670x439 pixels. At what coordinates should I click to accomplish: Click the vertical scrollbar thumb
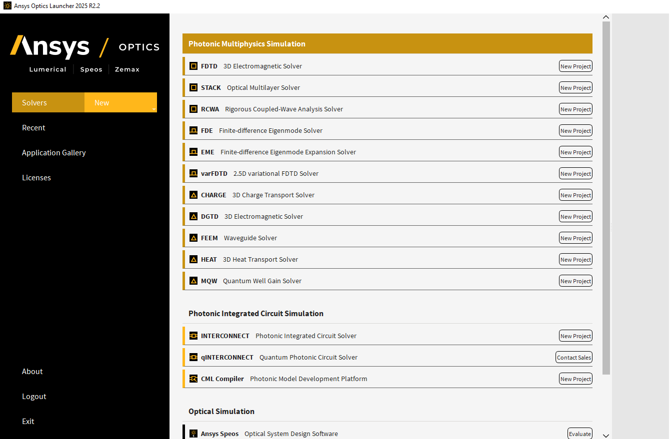tap(606, 198)
